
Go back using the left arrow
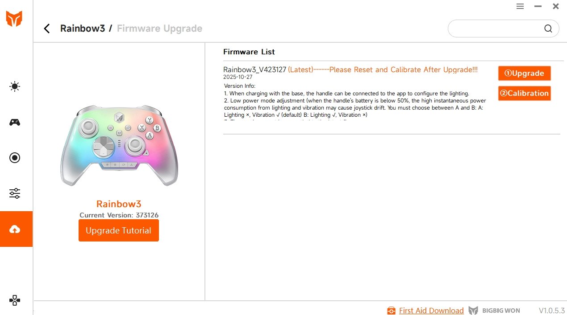click(x=47, y=29)
